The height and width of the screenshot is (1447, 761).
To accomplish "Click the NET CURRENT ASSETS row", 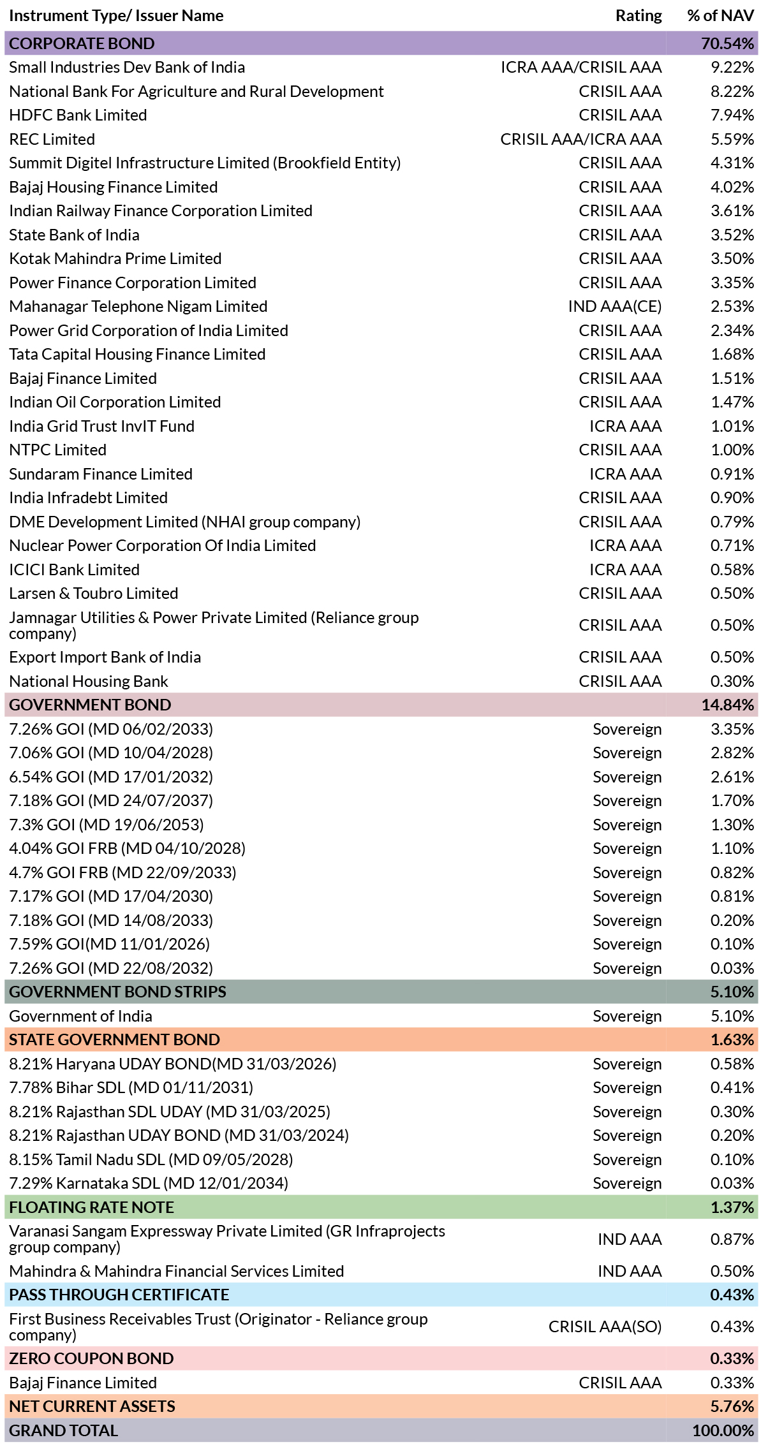I will tap(381, 1406).
